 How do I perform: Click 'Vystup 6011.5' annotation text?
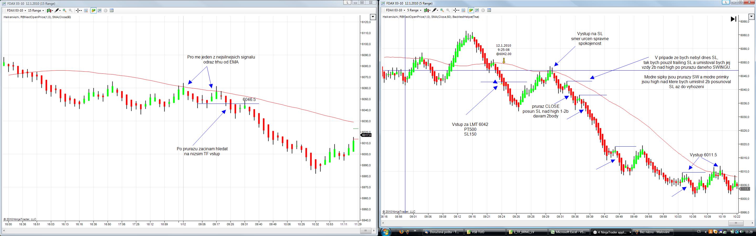[703, 155]
